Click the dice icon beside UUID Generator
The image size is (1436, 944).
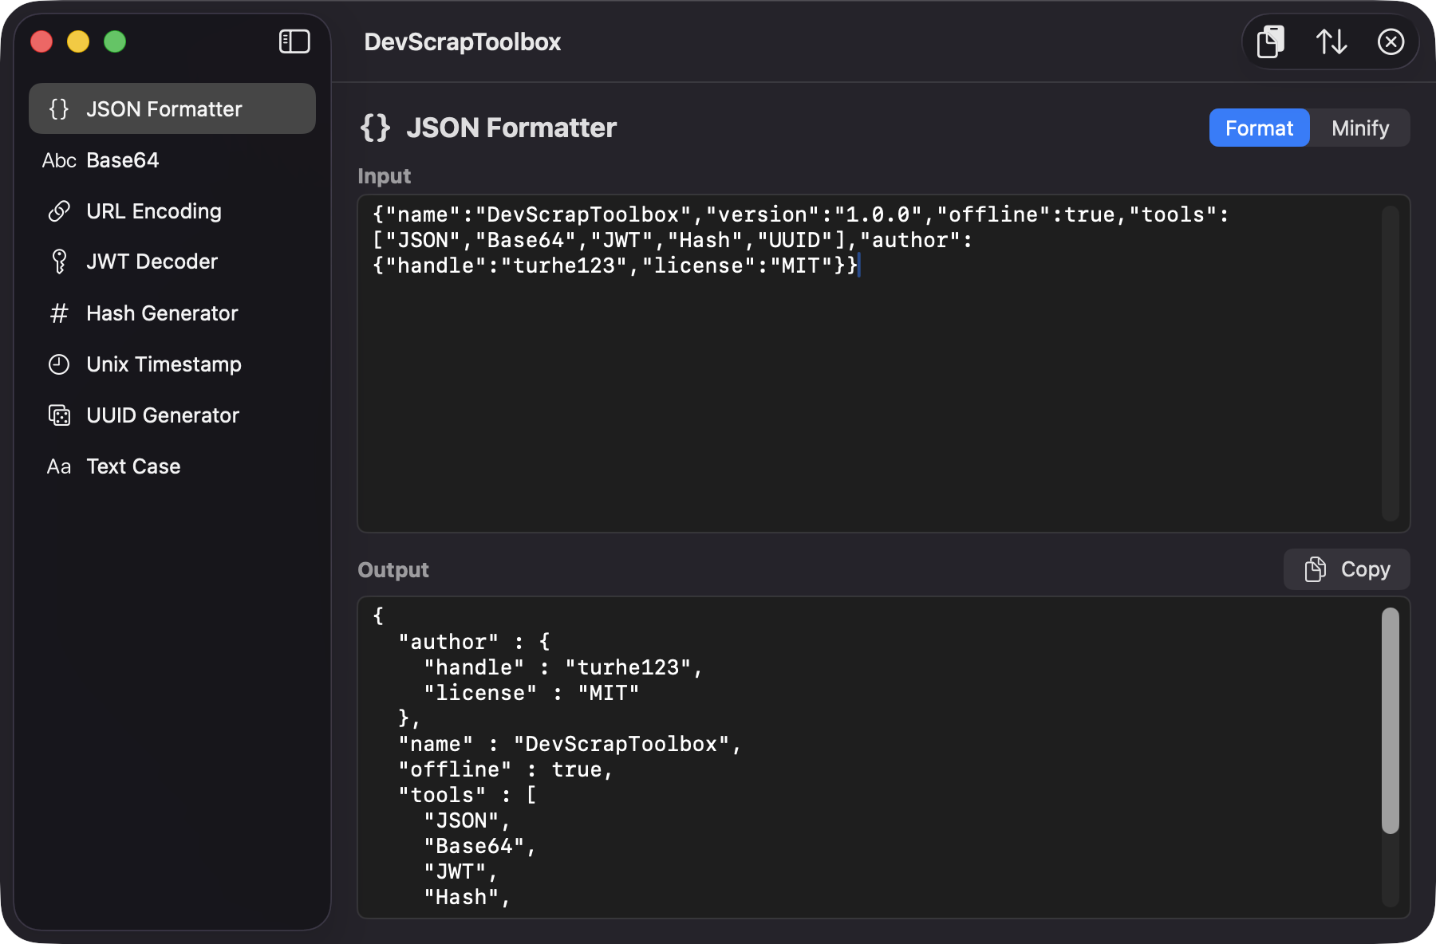click(x=59, y=415)
